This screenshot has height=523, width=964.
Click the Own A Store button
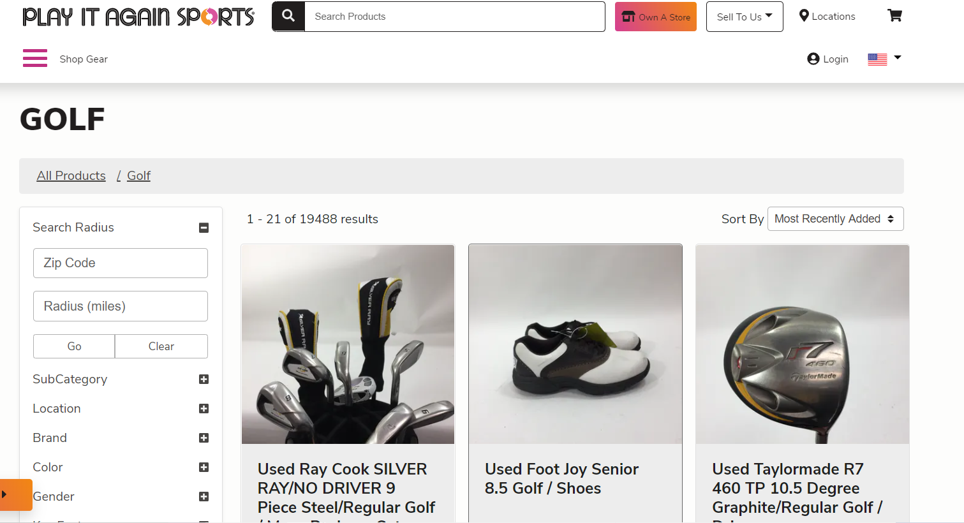(x=655, y=17)
